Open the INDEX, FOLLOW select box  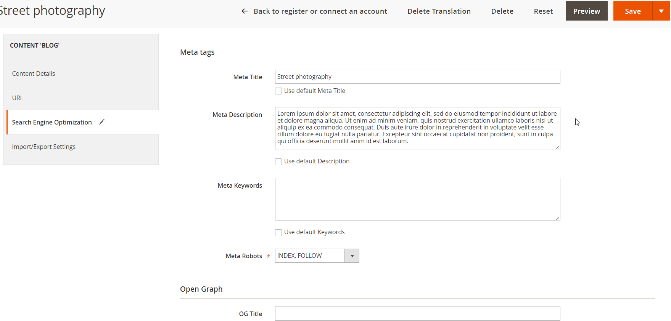[x=310, y=256]
